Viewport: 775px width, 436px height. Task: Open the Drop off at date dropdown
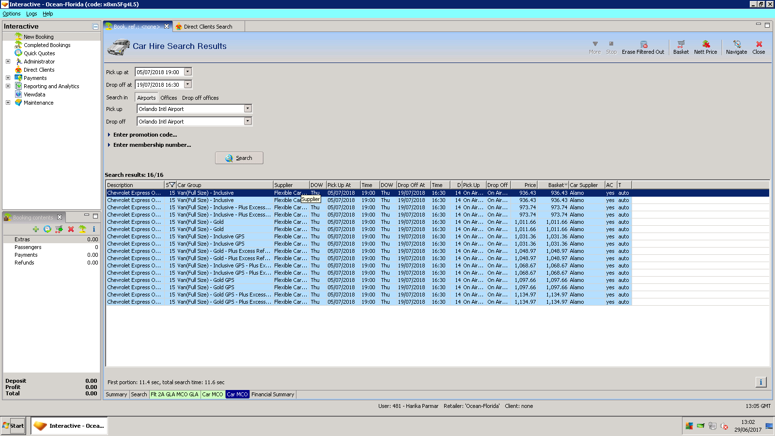tap(188, 85)
